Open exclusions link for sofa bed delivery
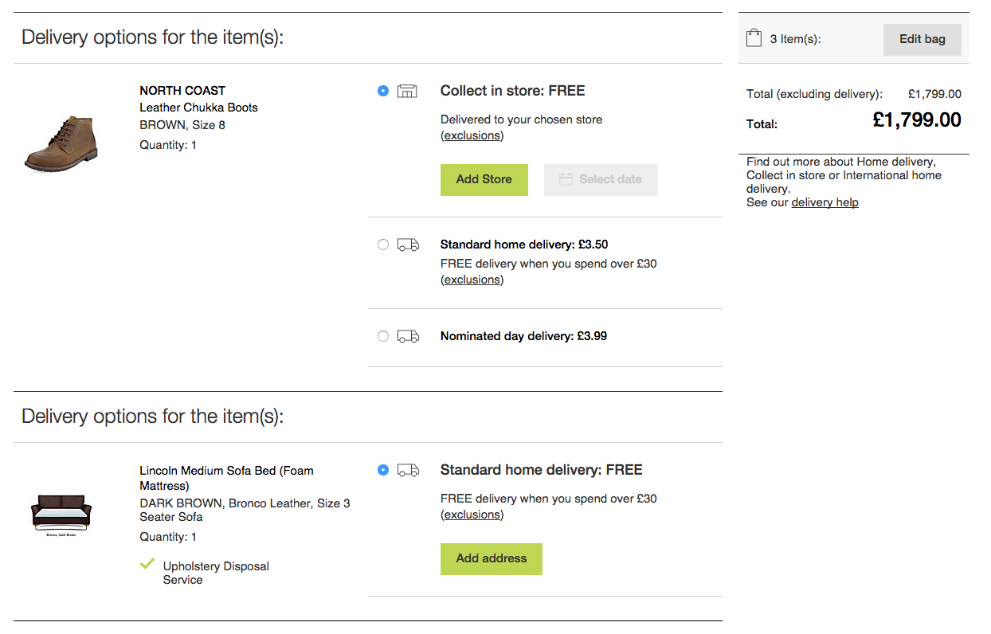 [472, 515]
